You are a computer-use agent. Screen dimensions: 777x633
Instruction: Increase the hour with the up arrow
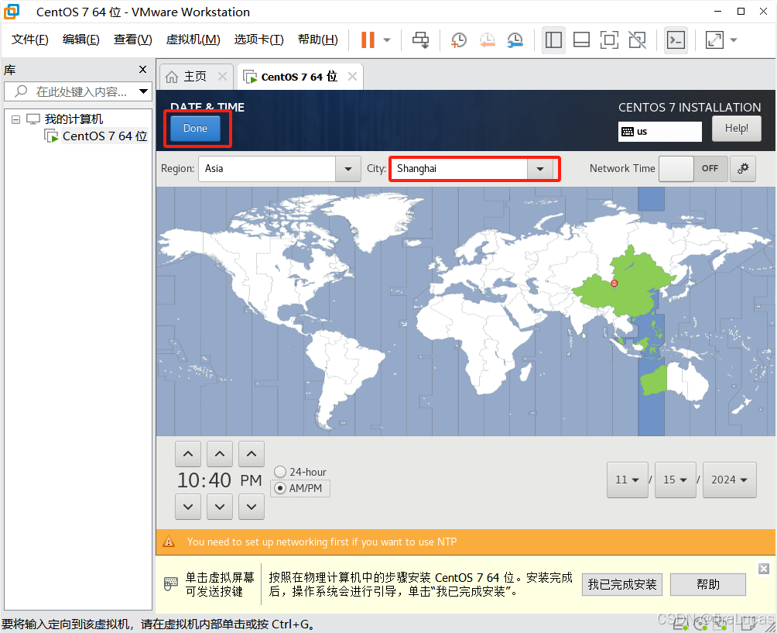188,454
